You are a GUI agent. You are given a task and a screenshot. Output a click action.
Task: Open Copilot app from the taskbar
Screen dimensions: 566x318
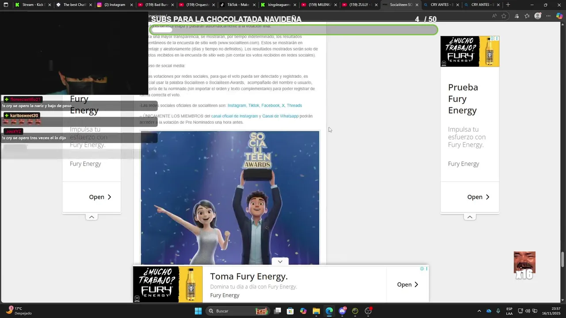[303, 311]
